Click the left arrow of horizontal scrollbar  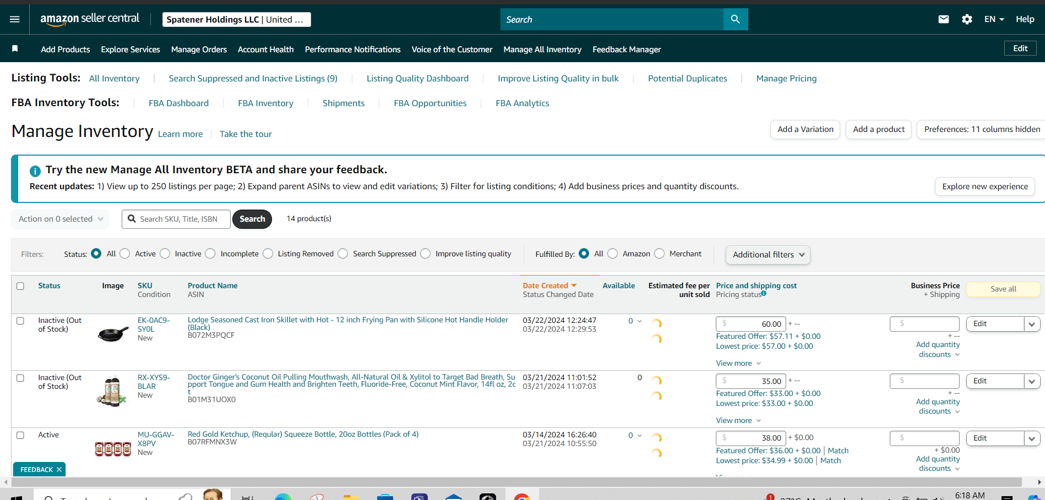click(x=6, y=482)
